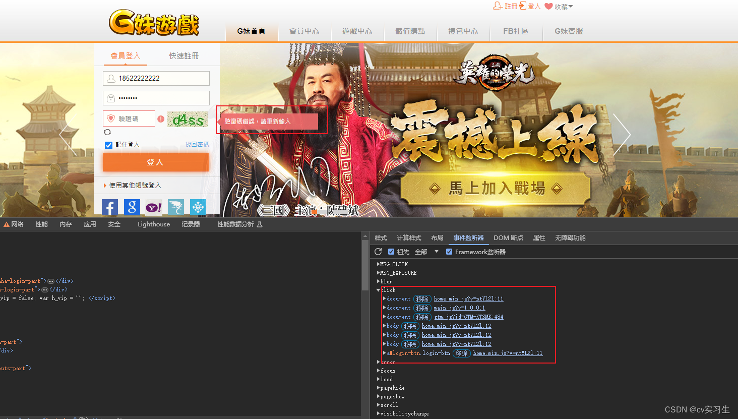Toggle the Framework监听器 checkbox

coord(449,252)
